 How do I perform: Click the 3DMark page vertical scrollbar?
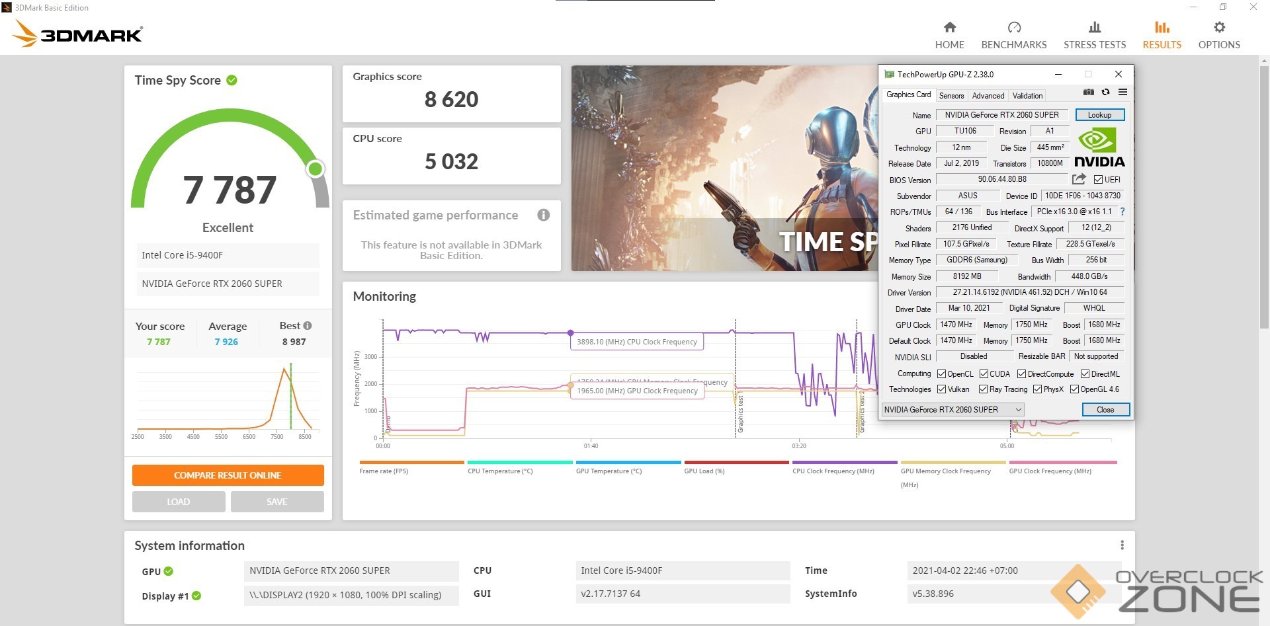[x=1264, y=198]
